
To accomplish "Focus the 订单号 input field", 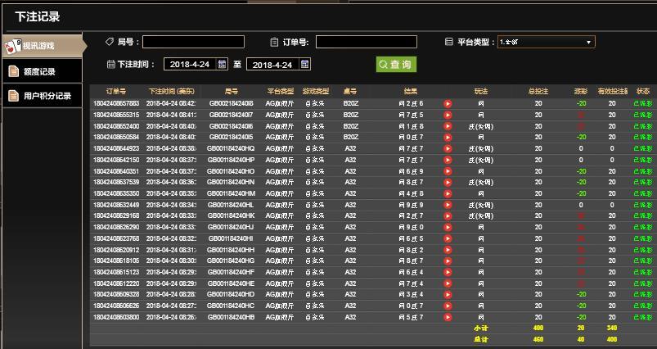I will click(x=367, y=42).
